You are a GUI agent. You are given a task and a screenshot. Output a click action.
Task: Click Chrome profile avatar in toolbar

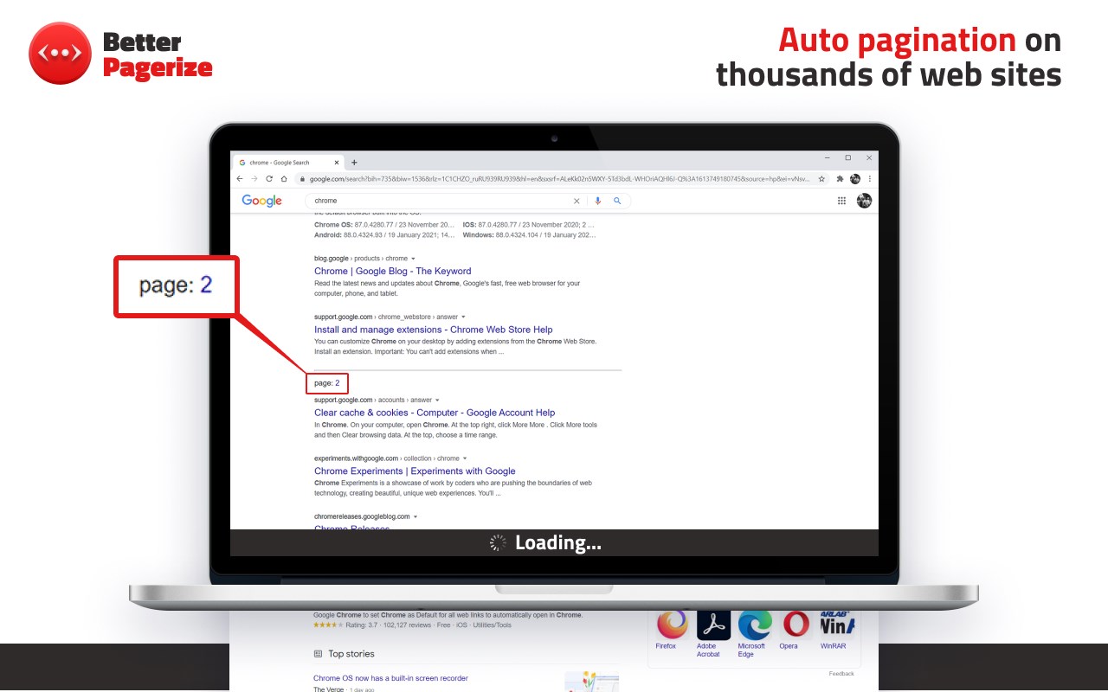click(x=855, y=179)
